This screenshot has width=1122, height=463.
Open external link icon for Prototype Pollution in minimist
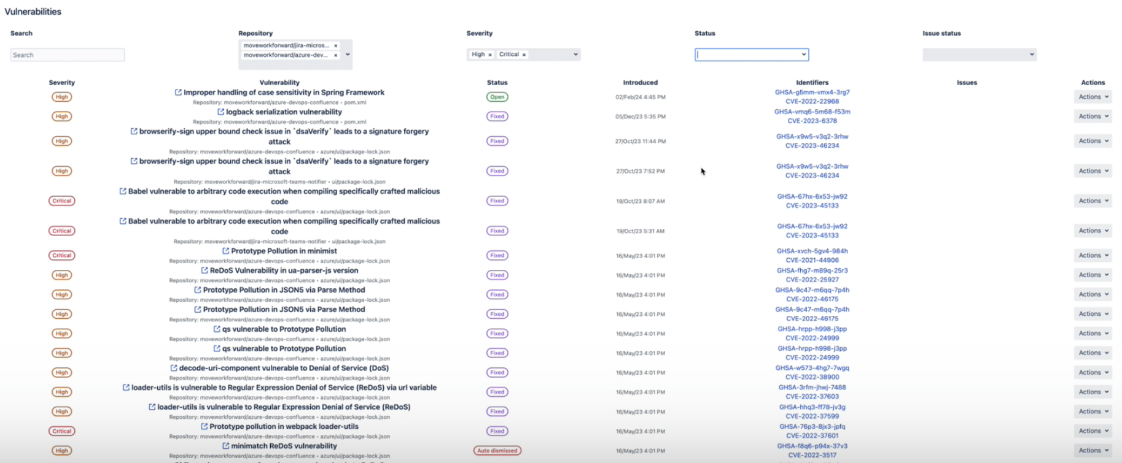pyautogui.click(x=225, y=251)
